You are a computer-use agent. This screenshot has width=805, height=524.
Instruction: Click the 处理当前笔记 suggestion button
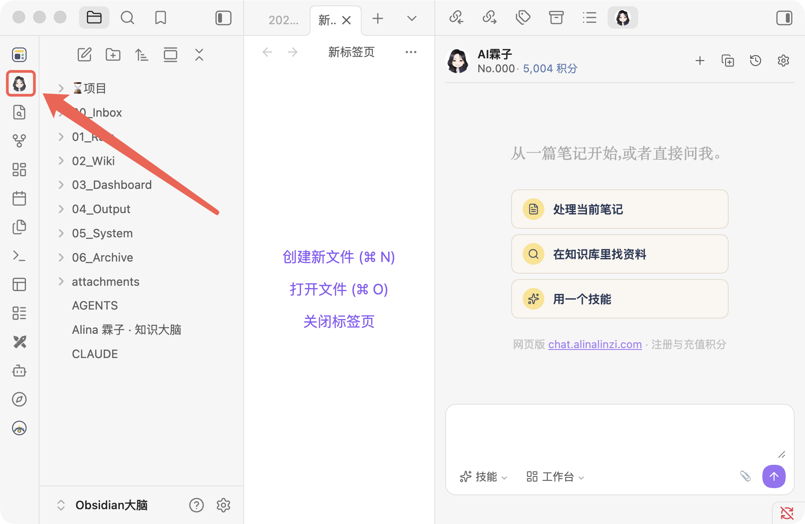tap(620, 209)
